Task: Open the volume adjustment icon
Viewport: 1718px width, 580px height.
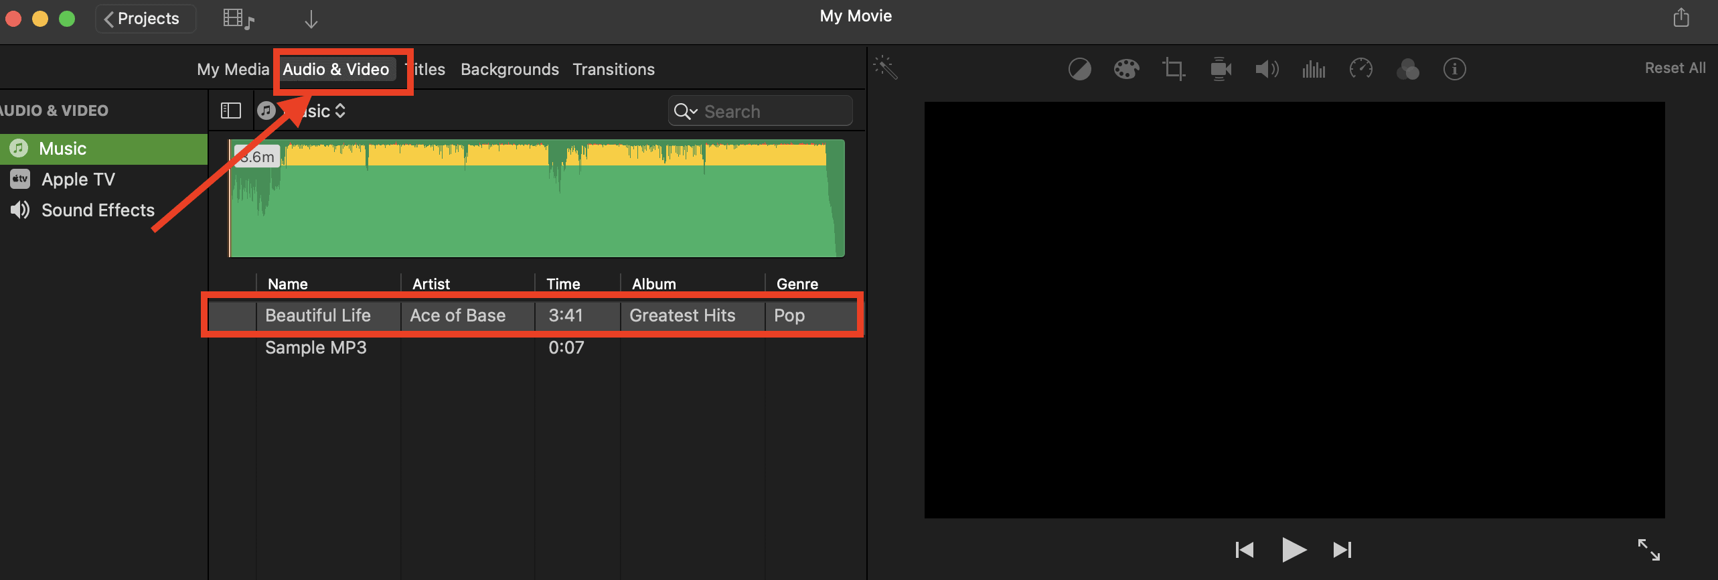Action: point(1267,69)
